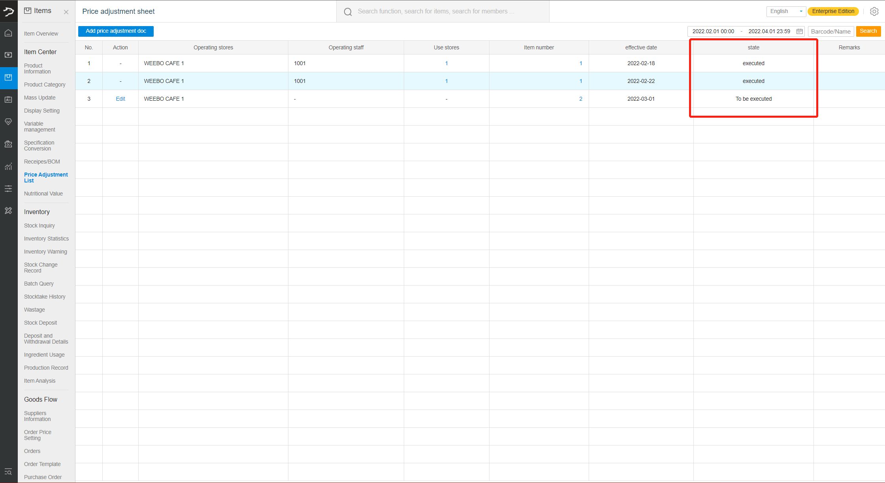
Task: Open Orders menu
Action: 32,451
